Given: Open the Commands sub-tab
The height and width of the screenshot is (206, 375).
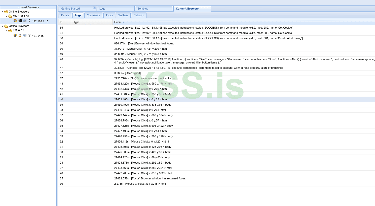Looking at the screenshot, I should point(94,15).
